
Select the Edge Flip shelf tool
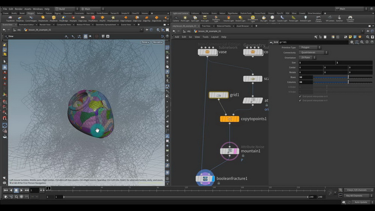pyautogui.click(x=146, y=19)
